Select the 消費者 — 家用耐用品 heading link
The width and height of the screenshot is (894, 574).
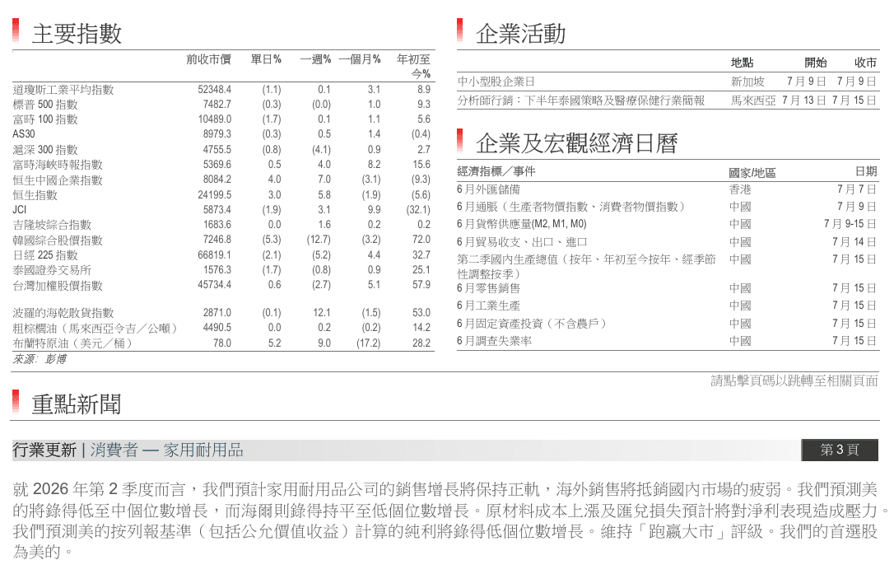tap(167, 450)
